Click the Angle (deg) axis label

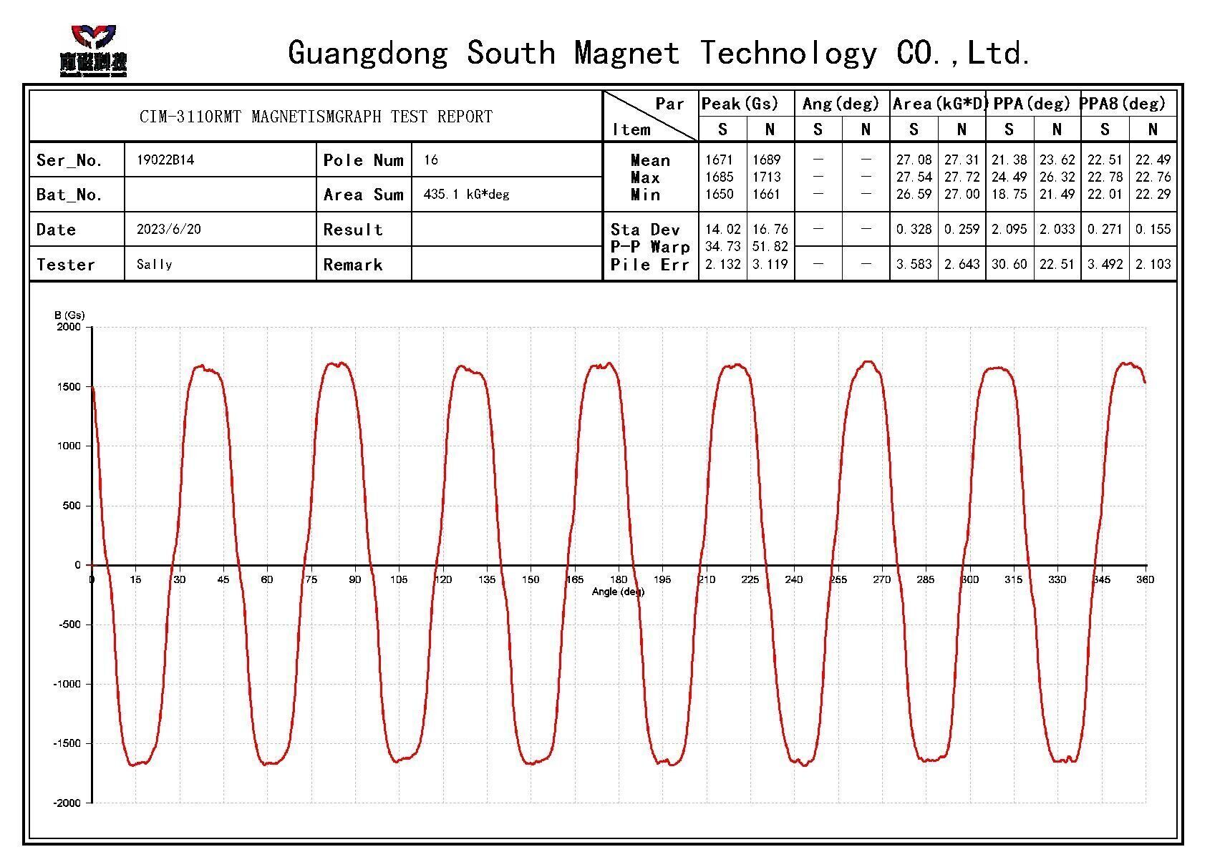[618, 592]
